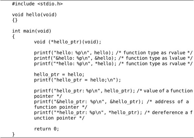194x138 pixels.
Task: Click the int main(void) line
Action: point(32,31)
